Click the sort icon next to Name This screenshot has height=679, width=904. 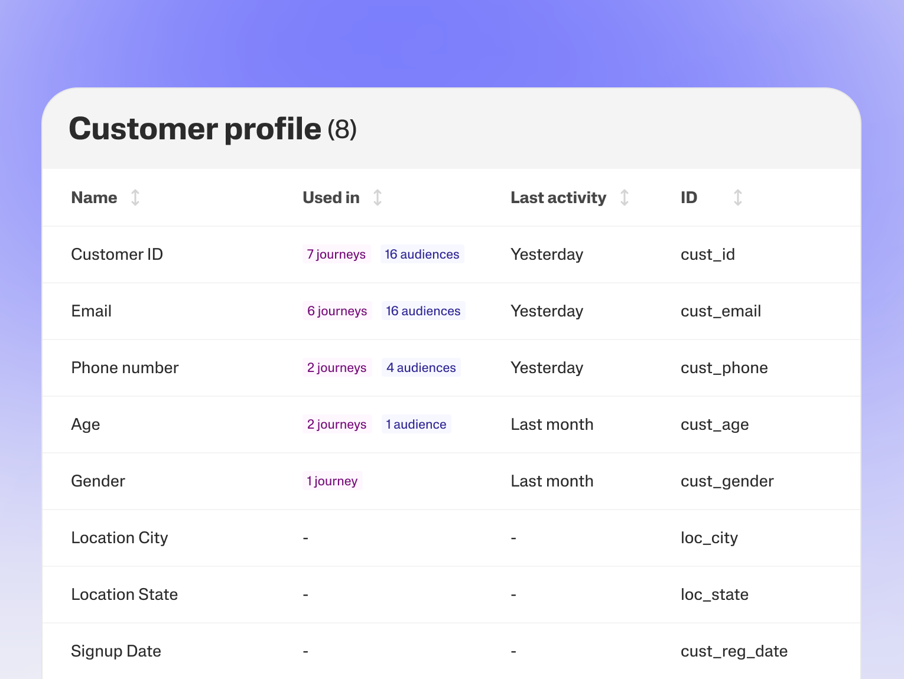135,197
